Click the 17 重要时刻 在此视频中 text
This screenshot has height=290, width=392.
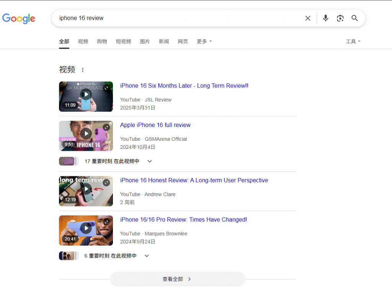click(112, 161)
